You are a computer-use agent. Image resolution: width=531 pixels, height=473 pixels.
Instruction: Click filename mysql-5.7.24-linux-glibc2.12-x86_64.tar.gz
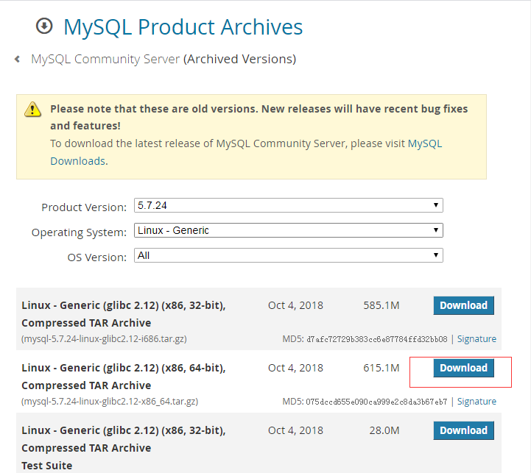point(110,402)
